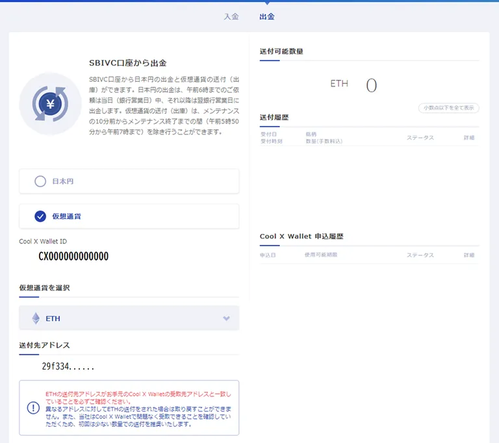Click the 詳細 header in 申込履歴 table
Image resolution: width=499 pixels, height=443 pixels.
(469, 255)
